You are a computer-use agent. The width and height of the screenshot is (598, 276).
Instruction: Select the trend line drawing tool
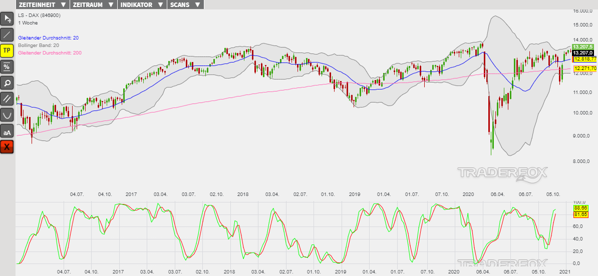tap(7, 34)
